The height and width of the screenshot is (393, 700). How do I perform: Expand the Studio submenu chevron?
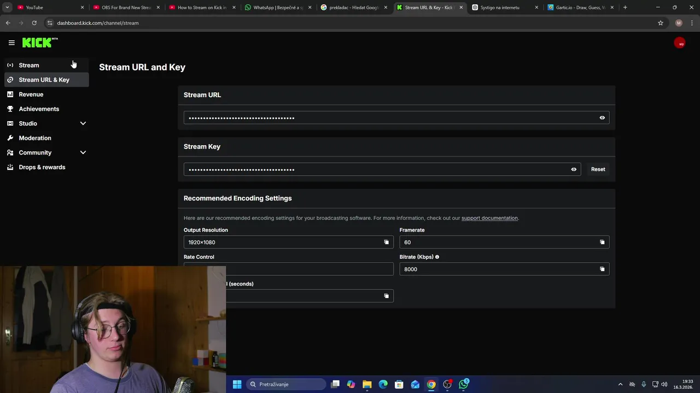pyautogui.click(x=83, y=123)
